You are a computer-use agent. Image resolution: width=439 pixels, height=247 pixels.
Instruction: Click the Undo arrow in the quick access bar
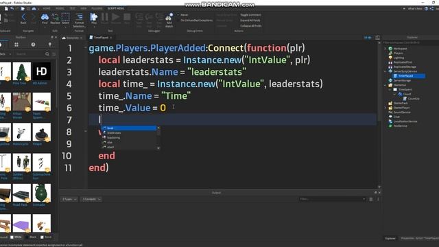click(12, 9)
